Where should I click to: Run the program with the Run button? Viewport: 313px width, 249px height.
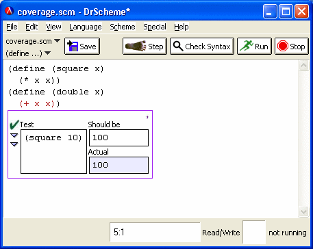coord(254,47)
